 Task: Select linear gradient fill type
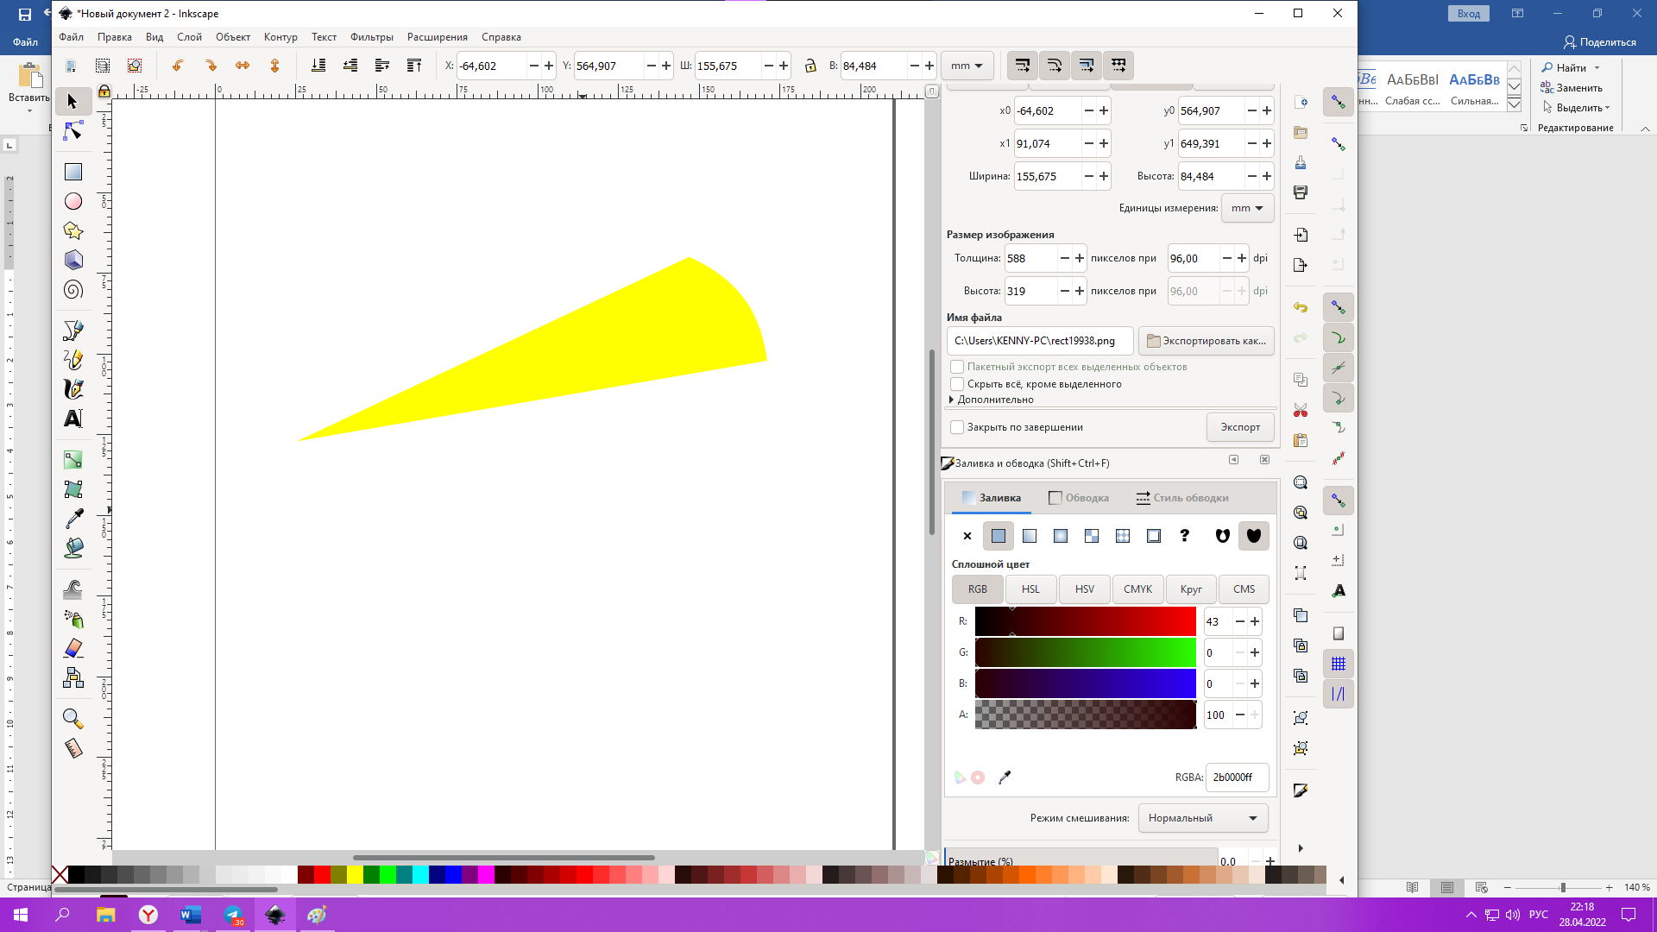(1030, 536)
